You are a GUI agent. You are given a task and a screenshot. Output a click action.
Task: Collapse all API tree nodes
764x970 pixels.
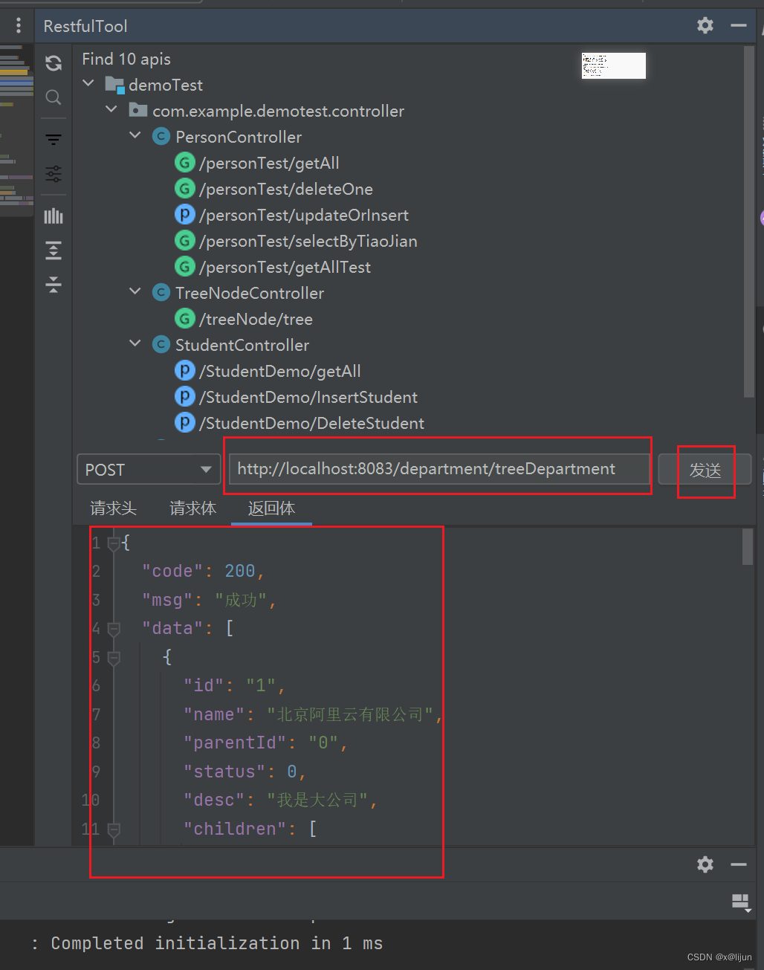pos(53,285)
